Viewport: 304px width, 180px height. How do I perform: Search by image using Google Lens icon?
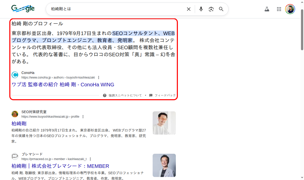[211, 9]
